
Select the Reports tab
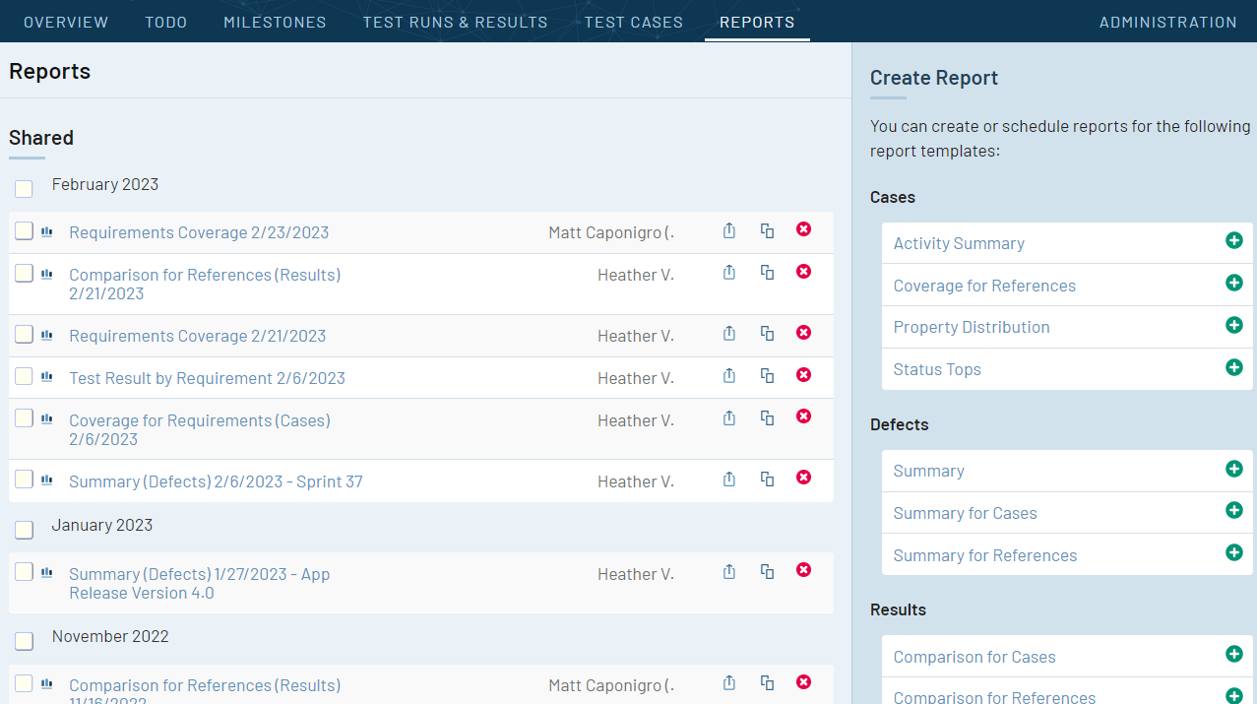[757, 22]
